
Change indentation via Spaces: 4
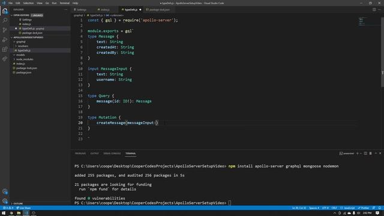pos(314,208)
